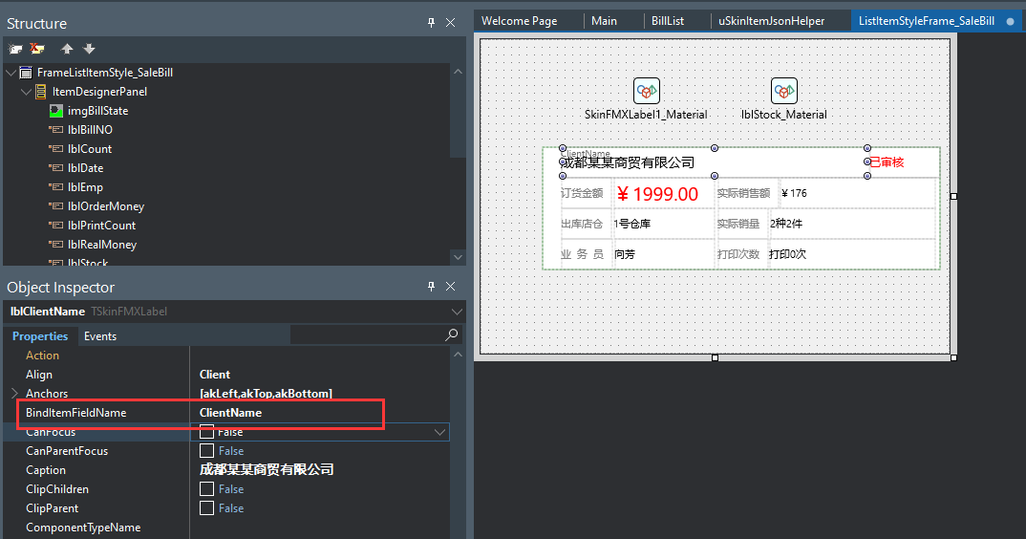
Task: Select the ComponentTypeName property row
Action: pyautogui.click(x=226, y=528)
